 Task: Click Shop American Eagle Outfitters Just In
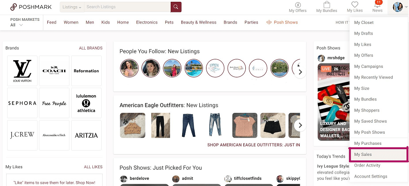(253, 145)
